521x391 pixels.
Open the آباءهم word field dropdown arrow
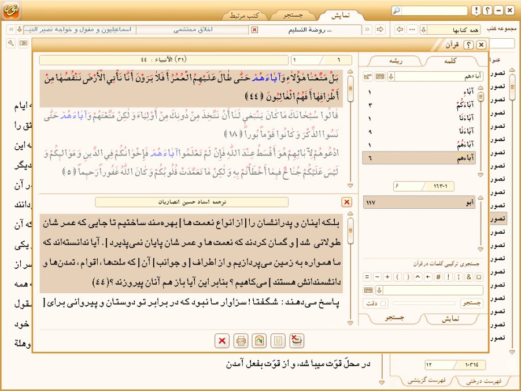[x=391, y=77]
